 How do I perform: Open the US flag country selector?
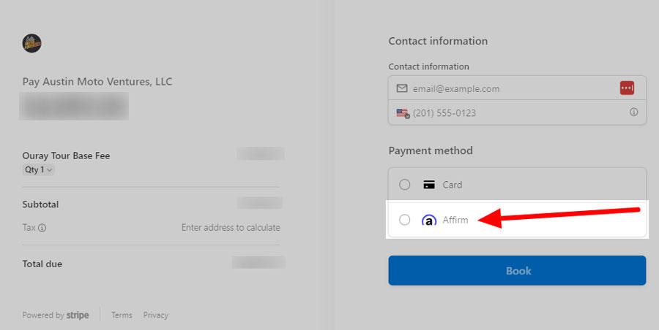[x=403, y=113]
